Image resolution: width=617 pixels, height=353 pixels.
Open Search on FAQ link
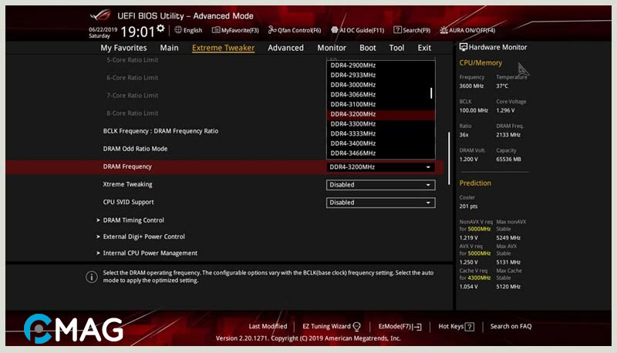[511, 326]
